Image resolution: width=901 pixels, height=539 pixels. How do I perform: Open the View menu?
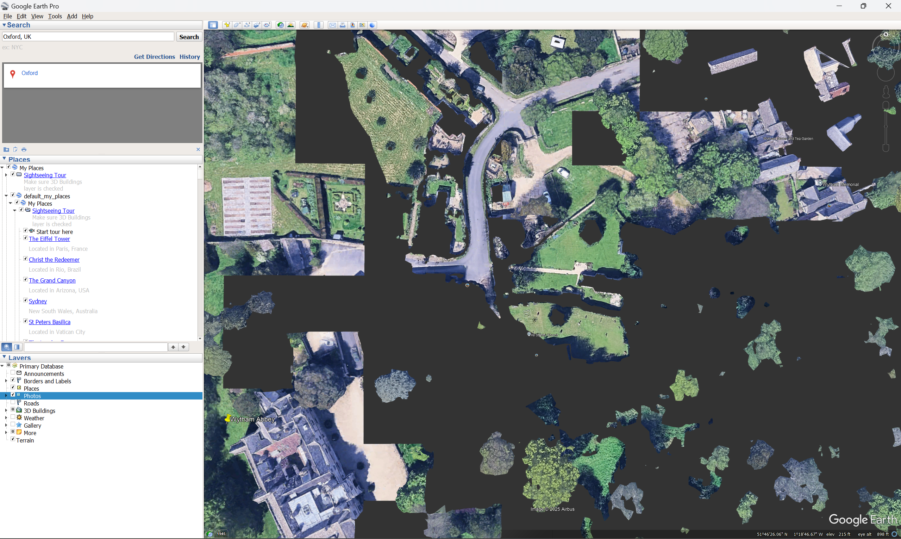pyautogui.click(x=37, y=16)
